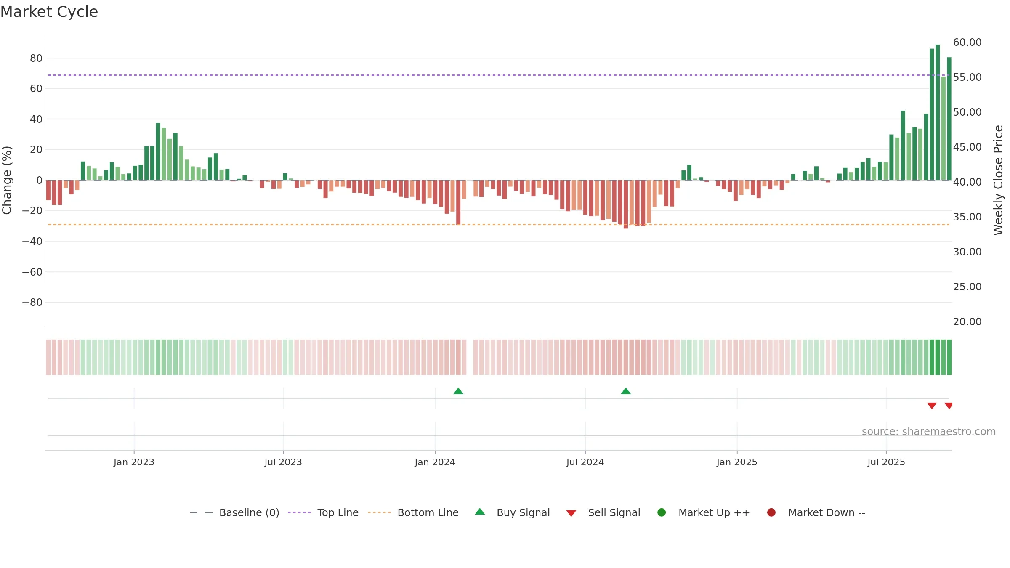
Task: Click the 40.00 price tick on right axis
Action: click(967, 182)
